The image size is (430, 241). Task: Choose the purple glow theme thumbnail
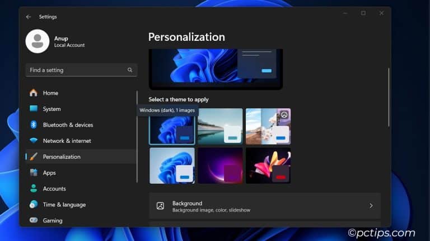(220, 165)
